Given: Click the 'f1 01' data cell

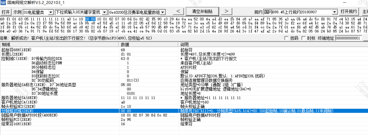Looking at the screenshot, I should click(126, 54).
